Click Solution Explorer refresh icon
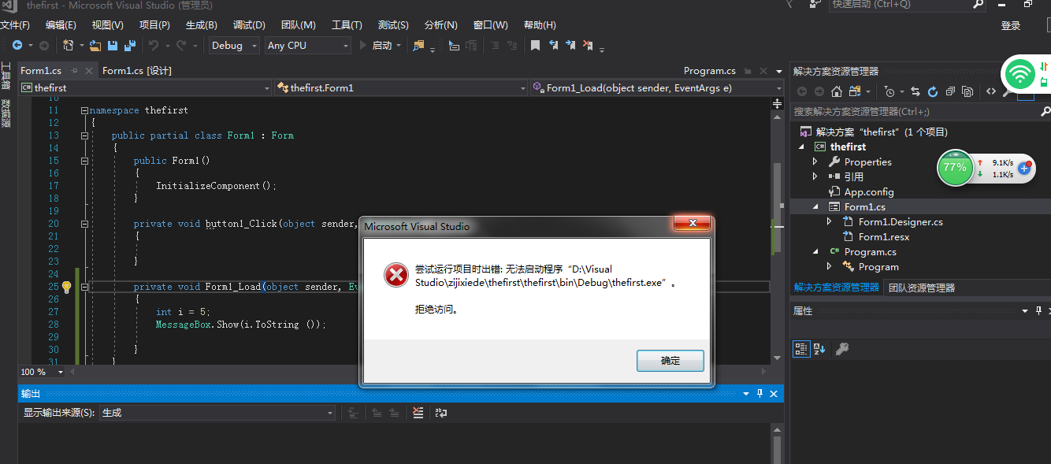The width and height of the screenshot is (1051, 464). coord(933,91)
